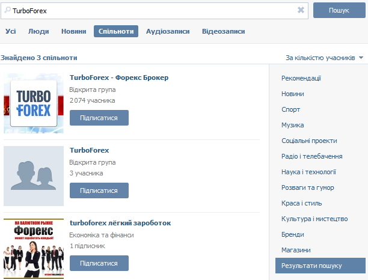Select the Краса і стиль category
The width and height of the screenshot is (368, 280).
[x=302, y=203]
